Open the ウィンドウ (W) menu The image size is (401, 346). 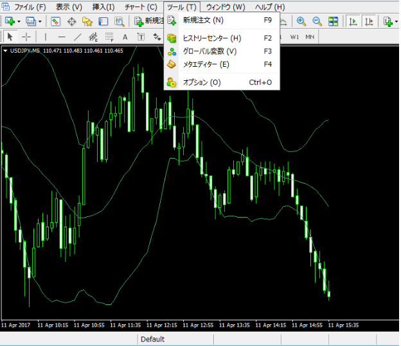pos(226,7)
